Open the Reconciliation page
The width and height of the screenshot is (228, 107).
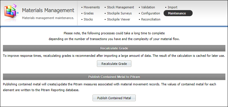[x=151, y=19]
